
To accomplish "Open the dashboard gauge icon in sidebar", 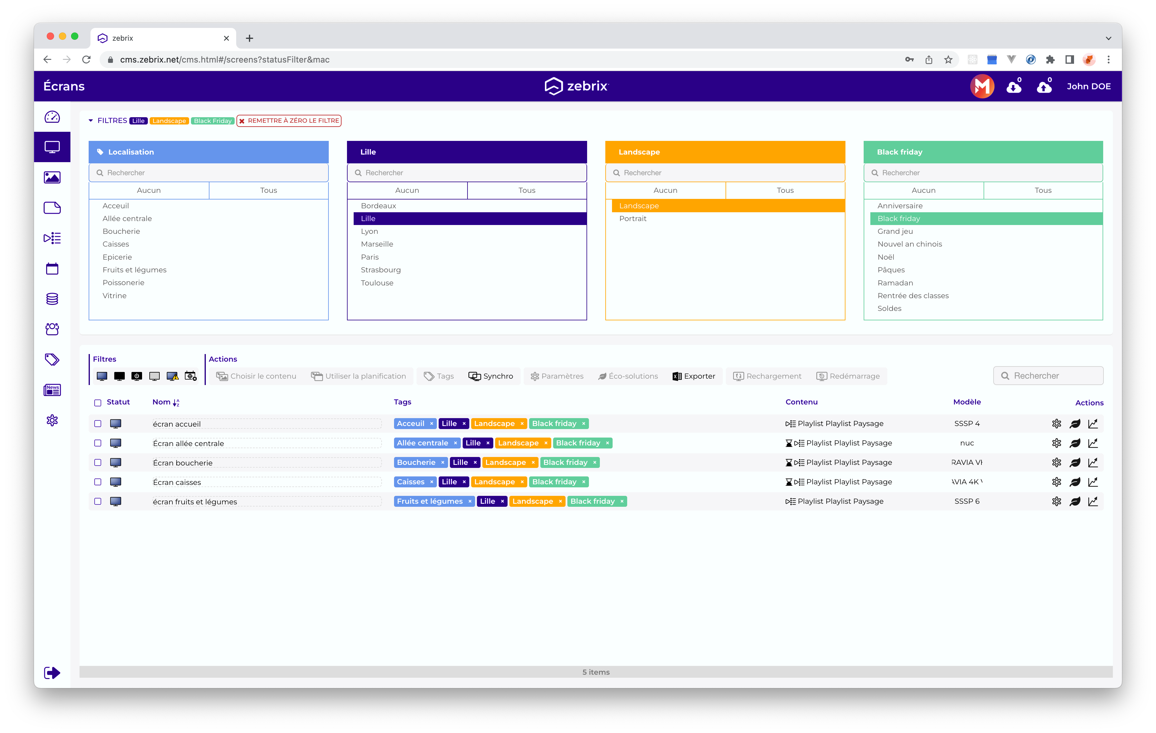I will [x=52, y=117].
